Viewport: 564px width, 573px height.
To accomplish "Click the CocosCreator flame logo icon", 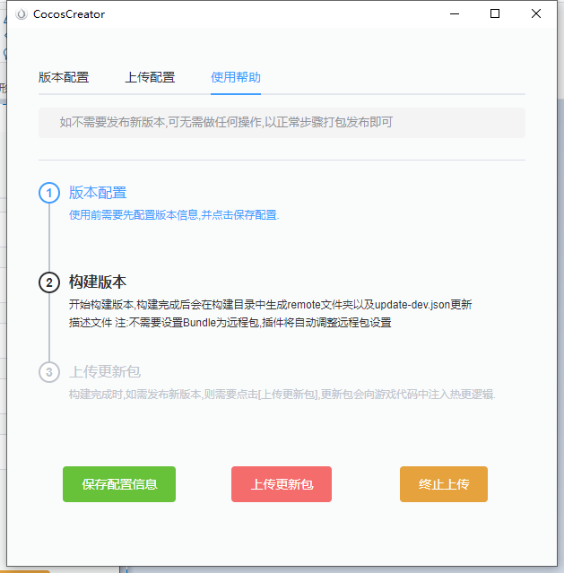I will [22, 13].
